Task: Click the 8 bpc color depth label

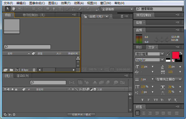Action: (x=25, y=70)
